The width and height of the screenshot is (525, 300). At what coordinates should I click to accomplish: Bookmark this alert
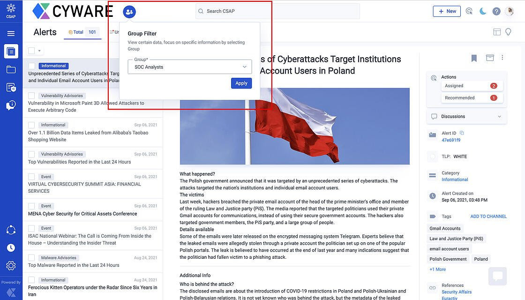(474, 58)
